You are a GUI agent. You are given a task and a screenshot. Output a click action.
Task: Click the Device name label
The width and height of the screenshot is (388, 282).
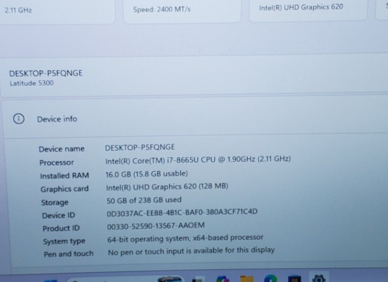coord(61,149)
